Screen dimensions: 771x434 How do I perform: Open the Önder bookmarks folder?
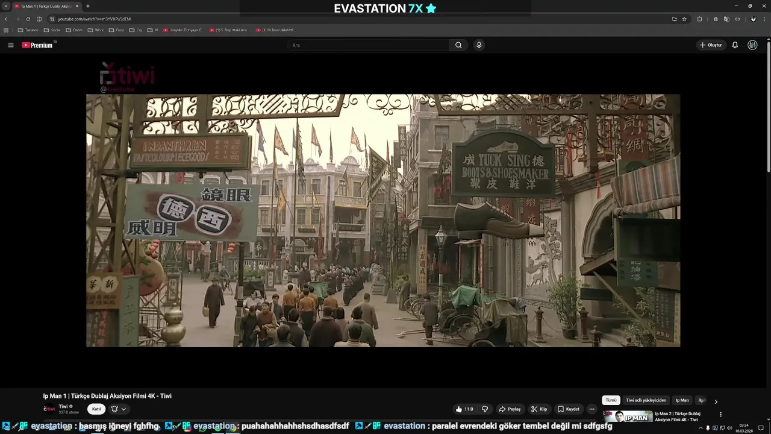click(x=74, y=30)
